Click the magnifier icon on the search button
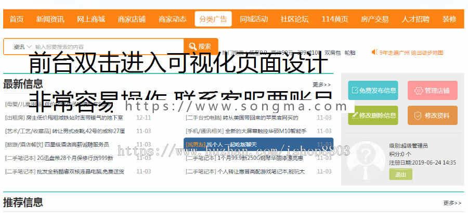468x213 pixels. [193, 46]
